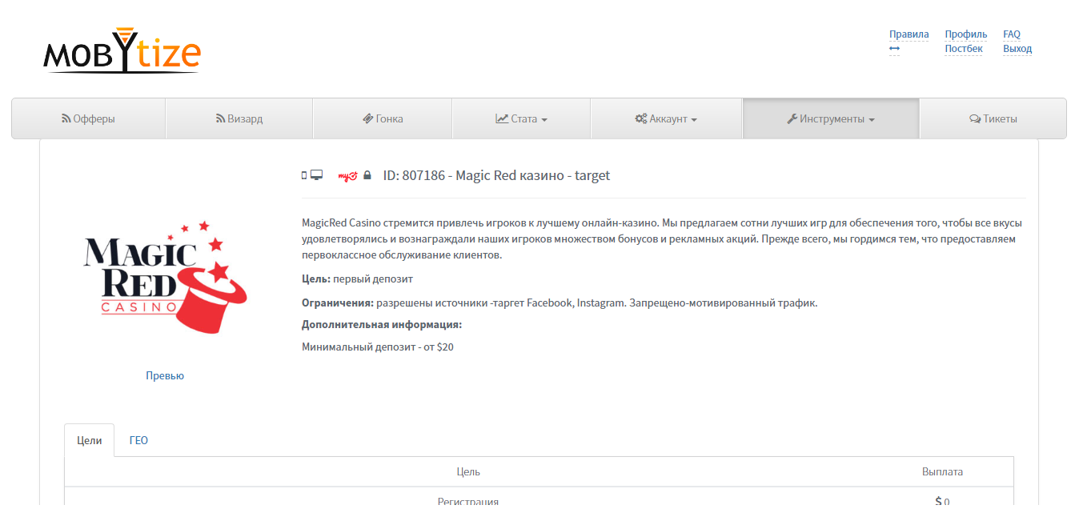Click the Выплата column header

[942, 471]
